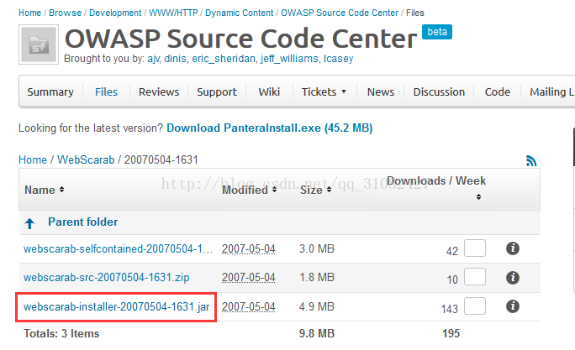Click downloads chart box for webscarab-selfcontained
Screen dimensions: 575x350
coord(475,248)
